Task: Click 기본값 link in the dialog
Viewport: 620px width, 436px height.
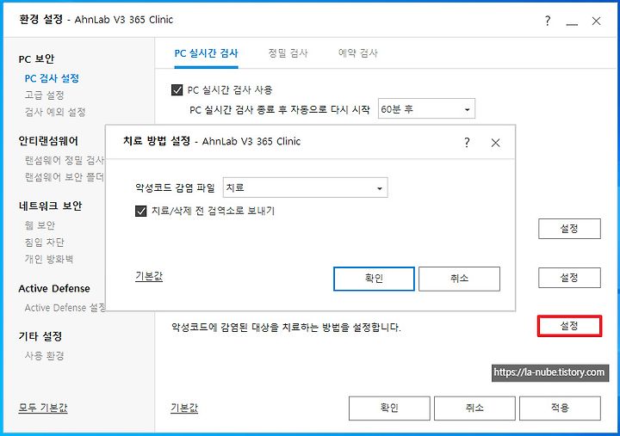Action: coord(149,276)
